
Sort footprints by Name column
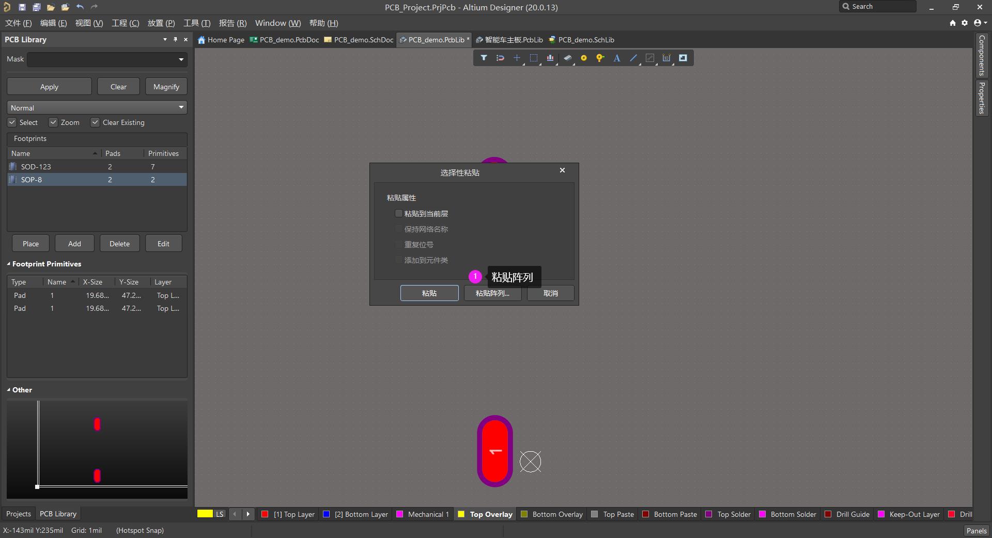tap(54, 153)
